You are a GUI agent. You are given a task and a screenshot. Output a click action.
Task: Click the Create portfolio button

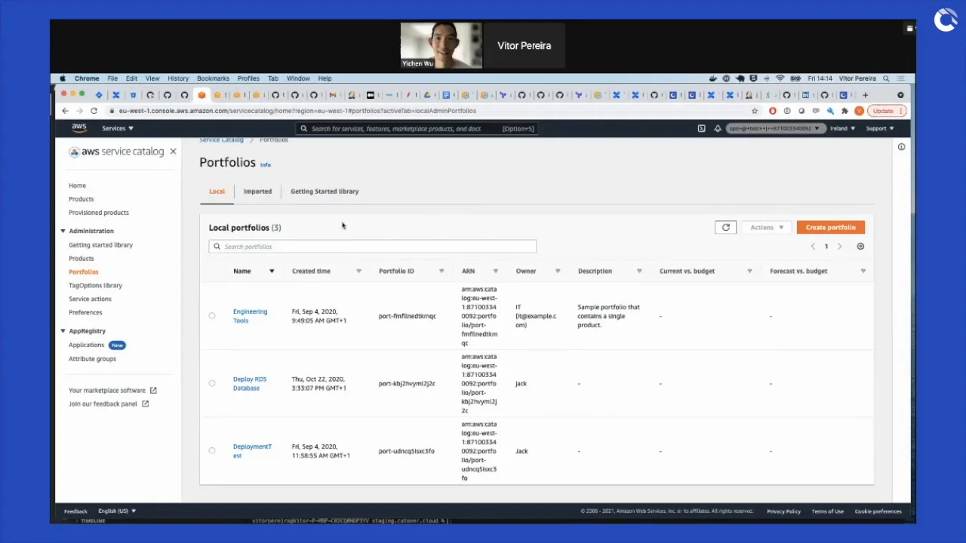click(x=830, y=227)
